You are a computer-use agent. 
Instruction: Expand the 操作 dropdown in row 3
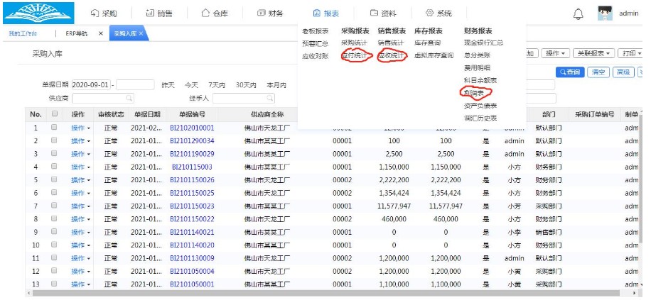coord(81,154)
